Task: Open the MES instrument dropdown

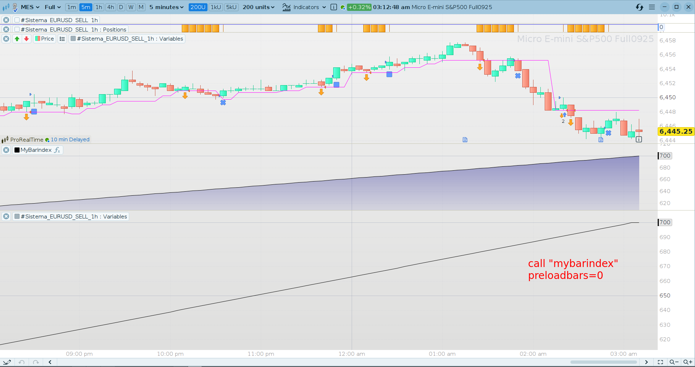Action: click(x=30, y=7)
